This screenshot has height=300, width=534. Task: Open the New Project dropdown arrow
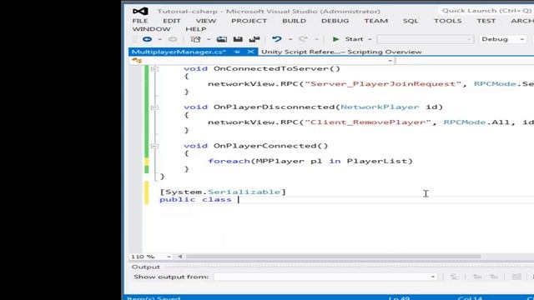tap(209, 39)
